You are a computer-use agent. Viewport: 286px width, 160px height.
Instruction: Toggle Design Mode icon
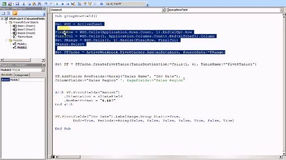73,4
